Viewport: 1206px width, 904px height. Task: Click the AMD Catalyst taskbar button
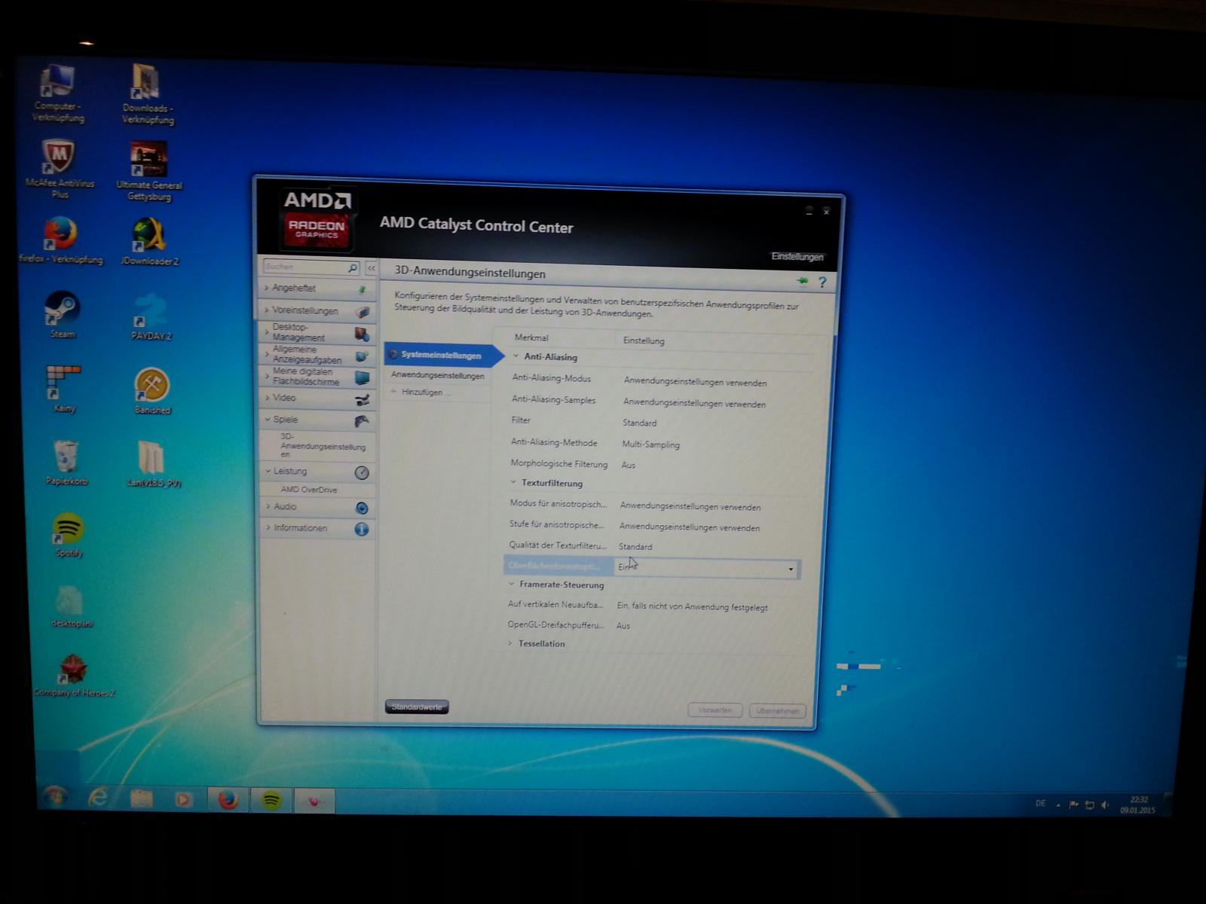coord(314,801)
